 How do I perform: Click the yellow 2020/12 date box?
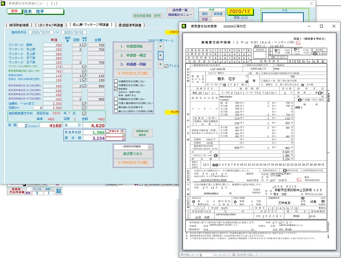240,11
